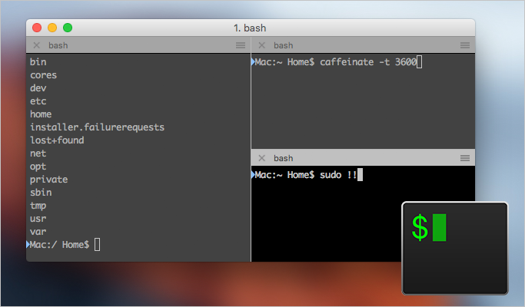Click the 'bin' directory listing line
The width and height of the screenshot is (525, 307).
pos(38,62)
